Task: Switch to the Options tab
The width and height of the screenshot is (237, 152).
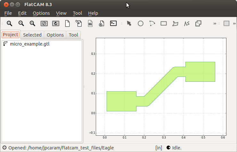Action: coord(55,35)
